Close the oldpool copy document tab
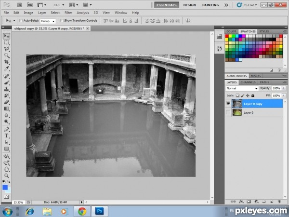Screen dimensions: 289x217 tap(88, 28)
